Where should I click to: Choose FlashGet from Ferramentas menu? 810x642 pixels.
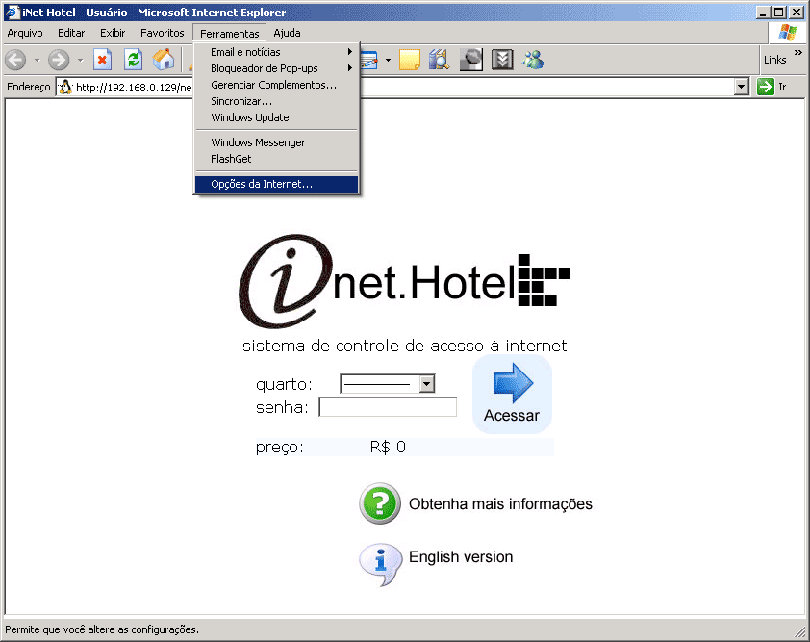click(x=276, y=159)
